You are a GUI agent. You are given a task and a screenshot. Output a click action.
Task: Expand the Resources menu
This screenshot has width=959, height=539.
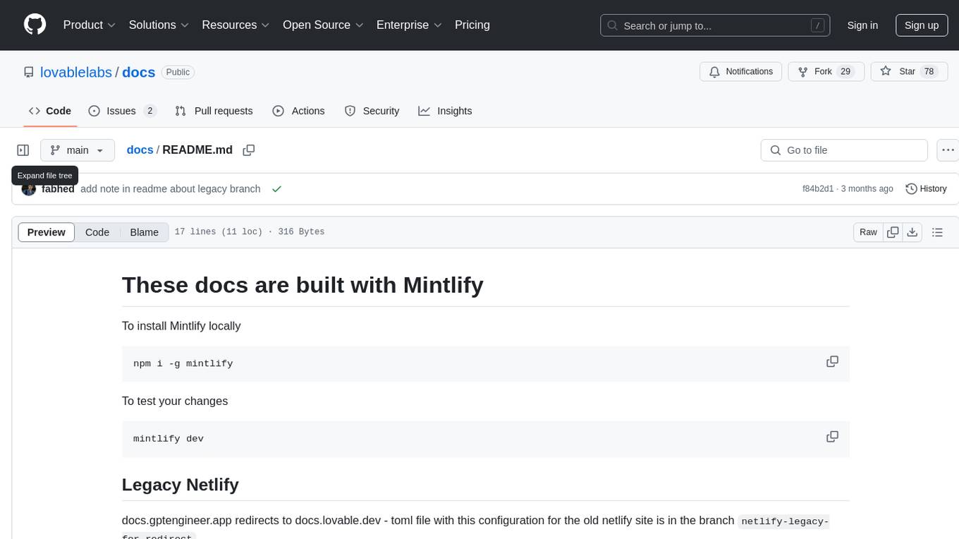[236, 25]
